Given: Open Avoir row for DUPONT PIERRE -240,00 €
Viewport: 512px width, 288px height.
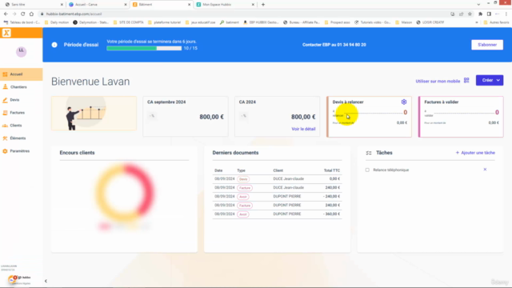Looking at the screenshot, I should [x=277, y=197].
